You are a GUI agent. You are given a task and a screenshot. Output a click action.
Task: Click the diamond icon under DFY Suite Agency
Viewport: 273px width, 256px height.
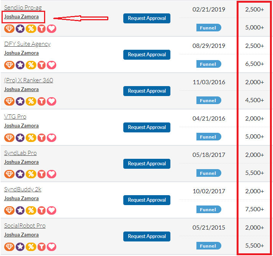tap(9, 65)
